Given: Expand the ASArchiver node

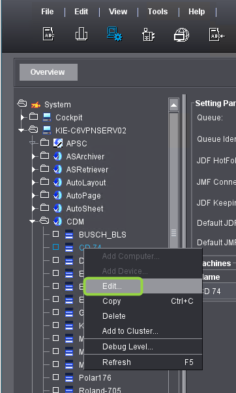Looking at the screenshot, I should (34, 156).
